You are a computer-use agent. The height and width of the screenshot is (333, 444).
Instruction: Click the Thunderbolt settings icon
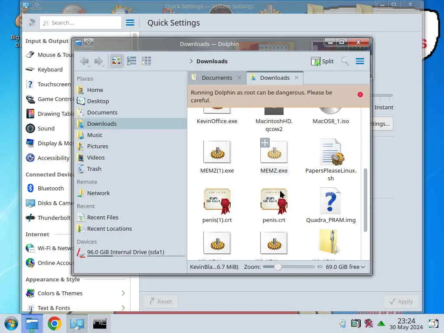coord(30,218)
